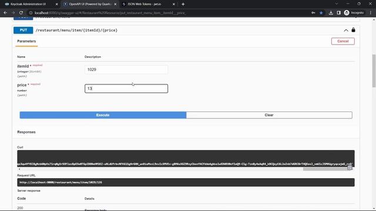Switch to Keycloak Administration UI tab
The width and height of the screenshot is (376, 211).
click(x=28, y=4)
